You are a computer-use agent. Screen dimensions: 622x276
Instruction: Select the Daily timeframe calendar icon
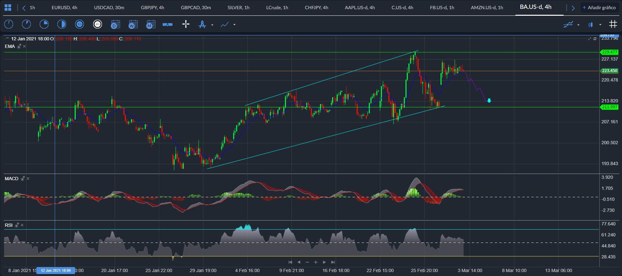point(115,24)
